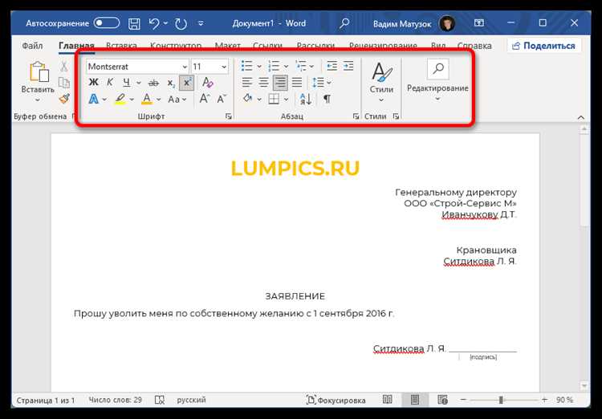602x419 pixels.
Task: Click word count Число слов: 29
Action: [x=115, y=400]
